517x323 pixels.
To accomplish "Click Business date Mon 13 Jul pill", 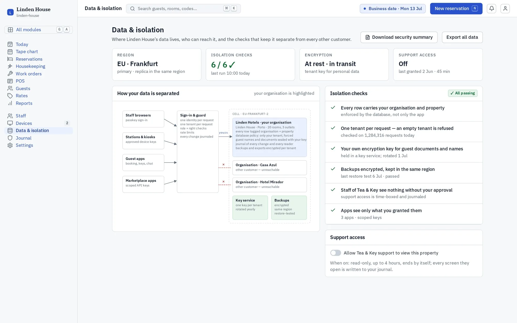I will coord(393,9).
